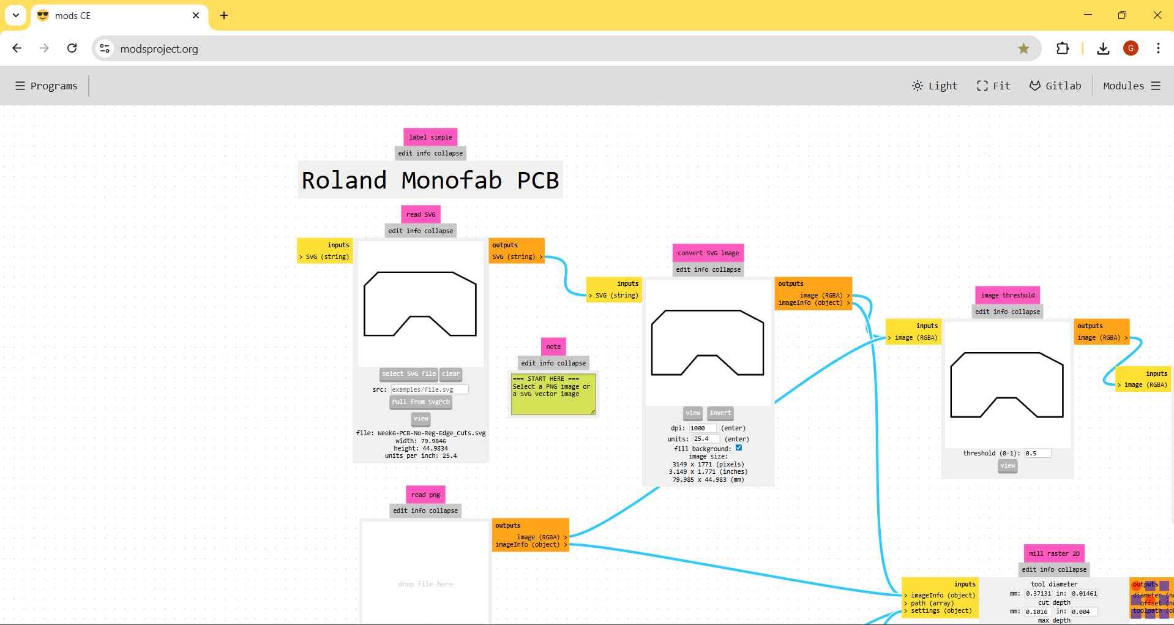Viewport: 1174px width, 625px height.
Task: Click mill raster 2D path (array) input port
Action: click(929, 603)
